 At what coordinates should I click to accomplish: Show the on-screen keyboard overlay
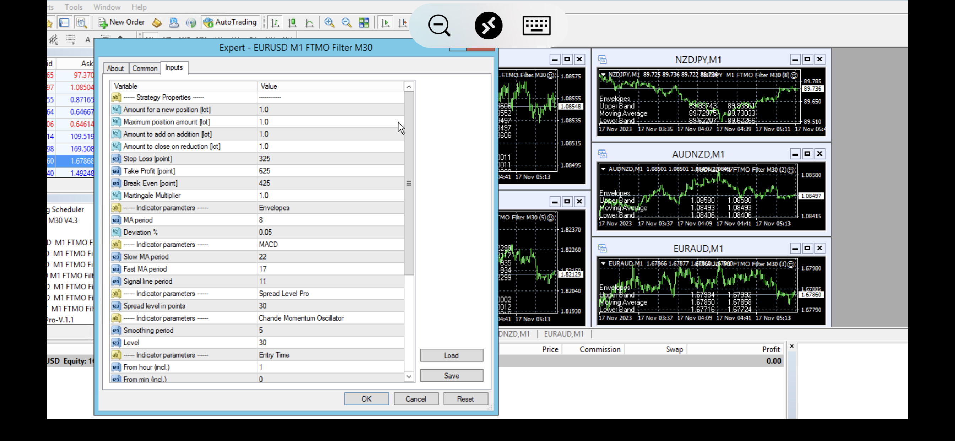[x=536, y=26]
